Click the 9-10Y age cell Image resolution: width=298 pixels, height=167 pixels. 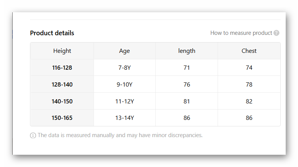(125, 85)
